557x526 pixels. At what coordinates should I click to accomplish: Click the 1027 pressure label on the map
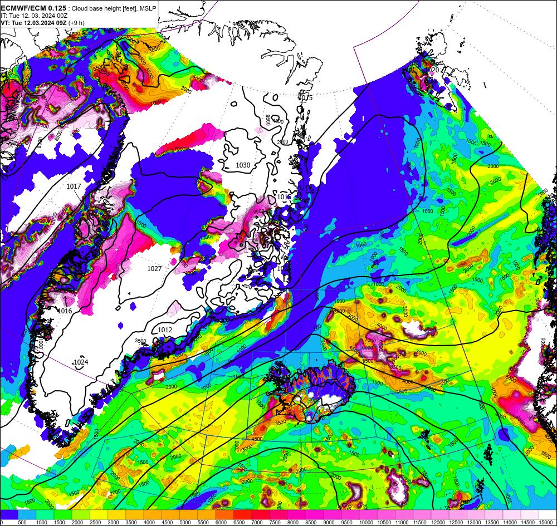click(x=154, y=269)
